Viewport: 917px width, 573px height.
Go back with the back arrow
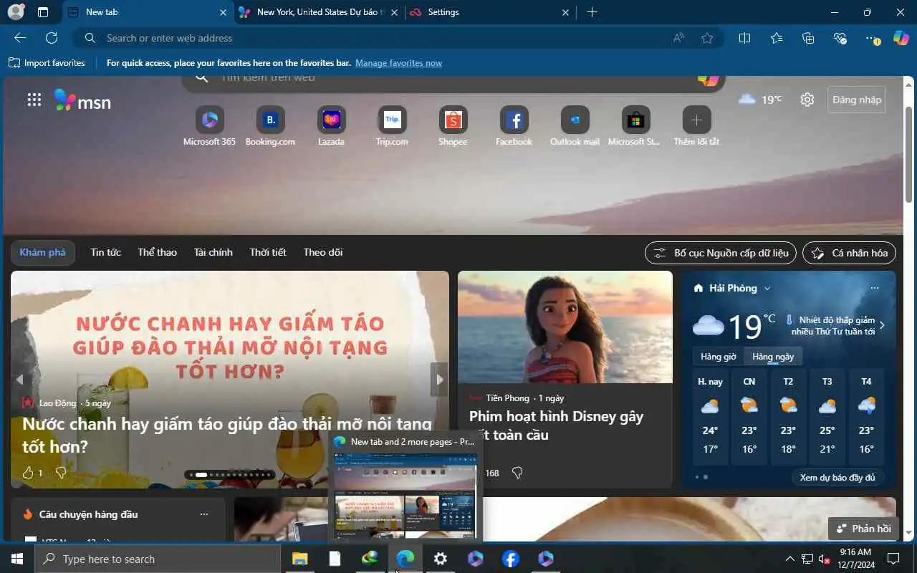pyautogui.click(x=20, y=38)
